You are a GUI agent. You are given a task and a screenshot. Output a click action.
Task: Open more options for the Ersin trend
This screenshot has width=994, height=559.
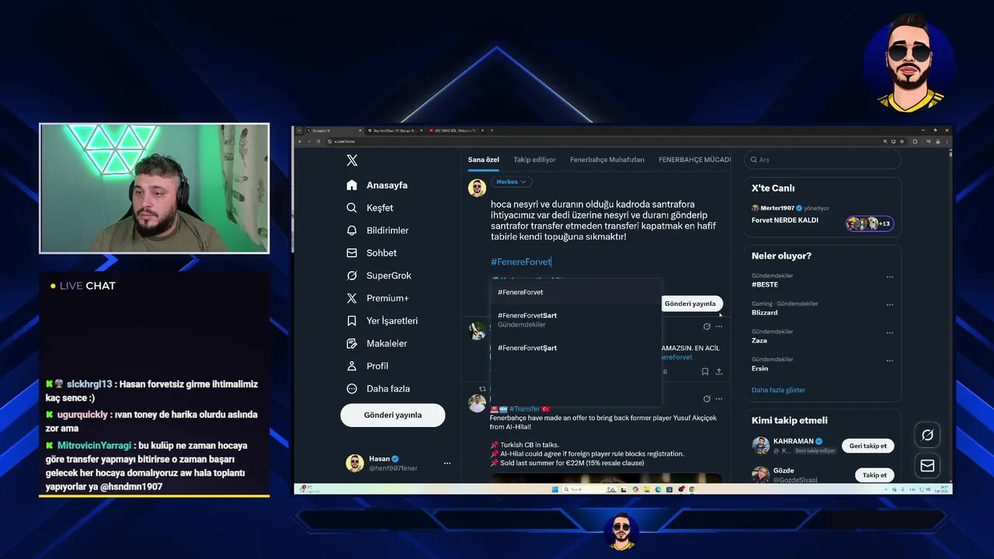point(890,360)
